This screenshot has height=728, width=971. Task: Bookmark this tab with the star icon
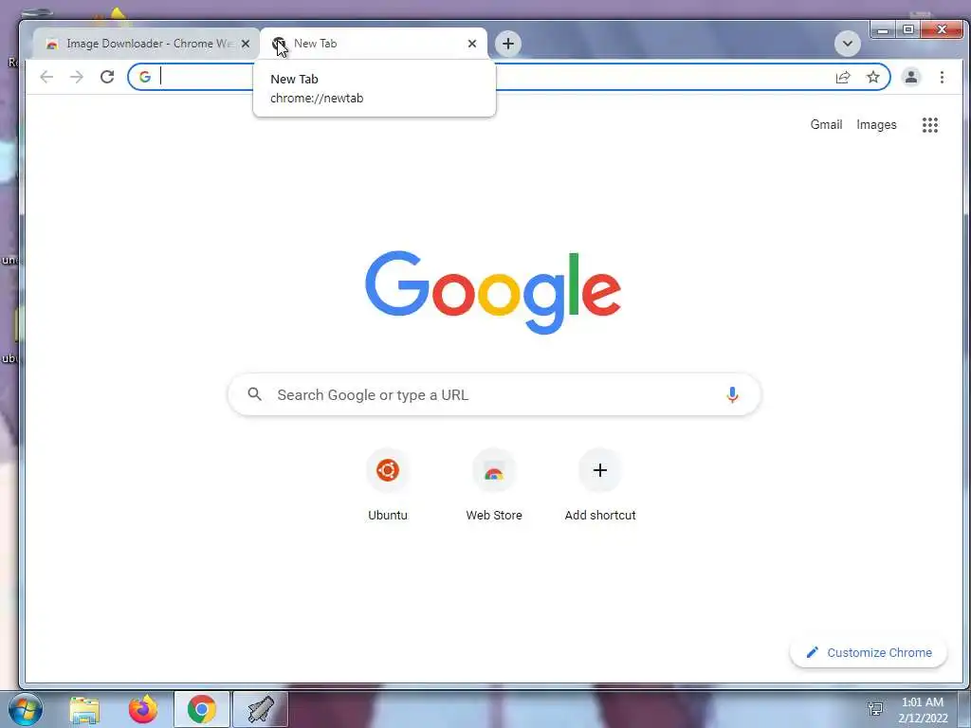[873, 77]
